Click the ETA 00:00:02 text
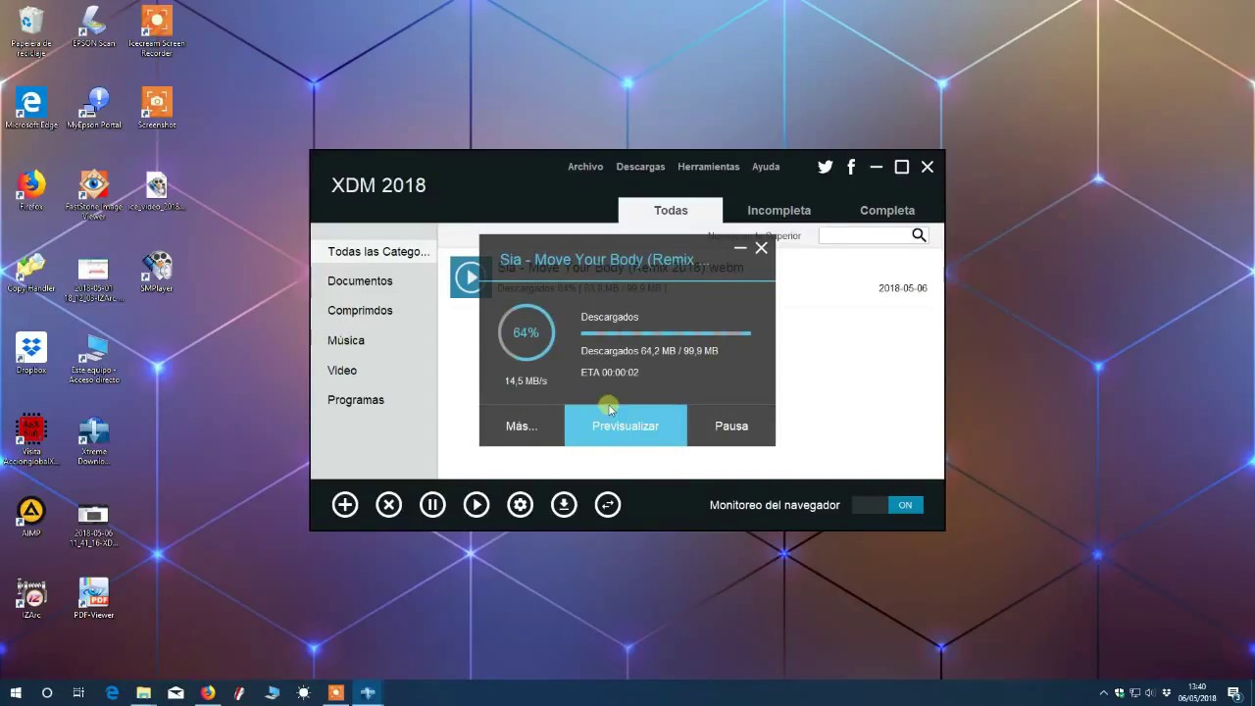1255x706 pixels. 609,373
